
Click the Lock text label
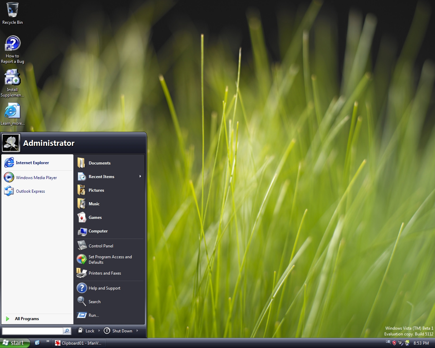90,331
